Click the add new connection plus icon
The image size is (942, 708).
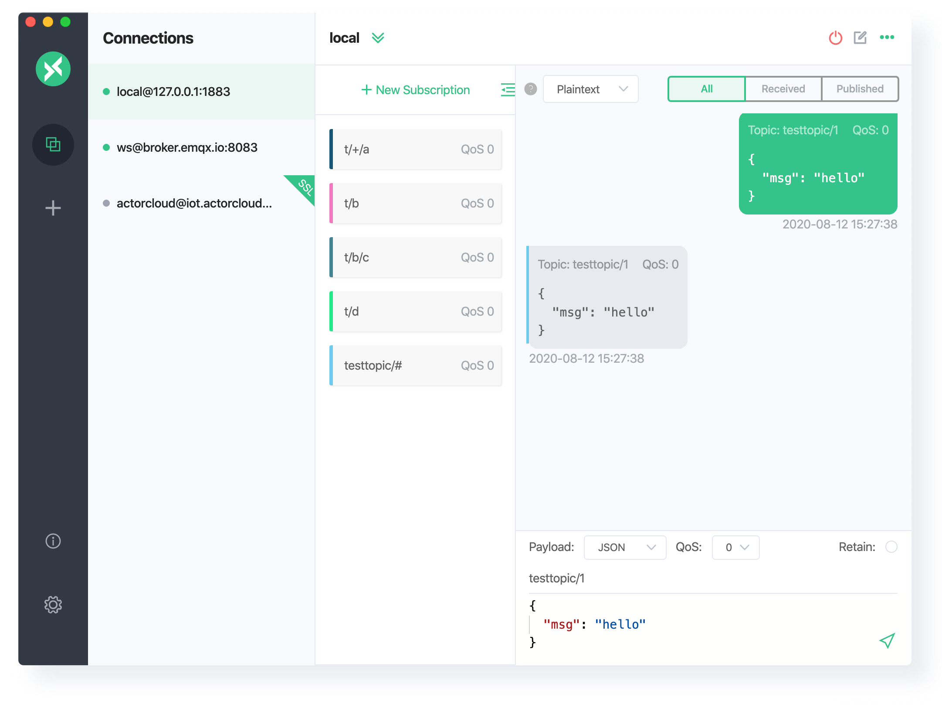click(x=53, y=207)
